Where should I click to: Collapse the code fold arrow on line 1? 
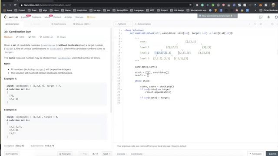pyautogui.click(x=121, y=30)
